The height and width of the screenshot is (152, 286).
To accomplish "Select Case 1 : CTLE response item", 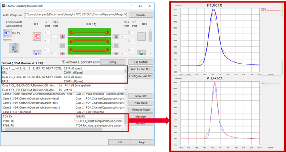I will click(x=17, y=112).
